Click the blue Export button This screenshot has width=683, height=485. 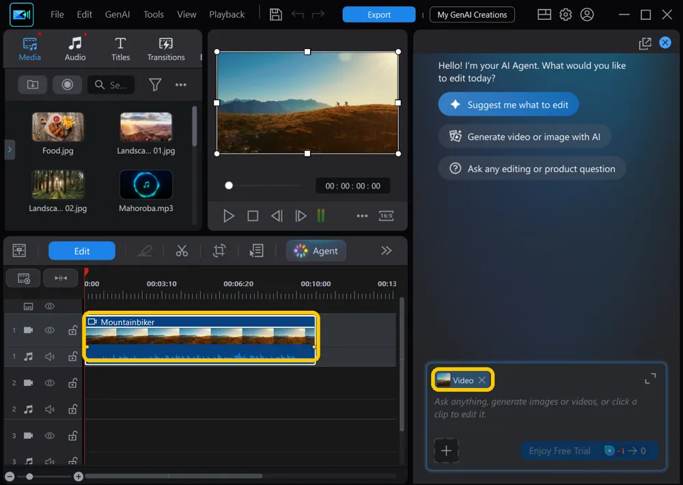(x=378, y=14)
